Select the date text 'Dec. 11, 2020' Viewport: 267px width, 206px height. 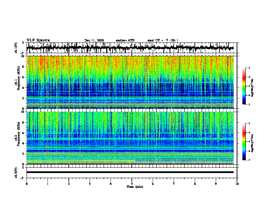[x=94, y=40]
